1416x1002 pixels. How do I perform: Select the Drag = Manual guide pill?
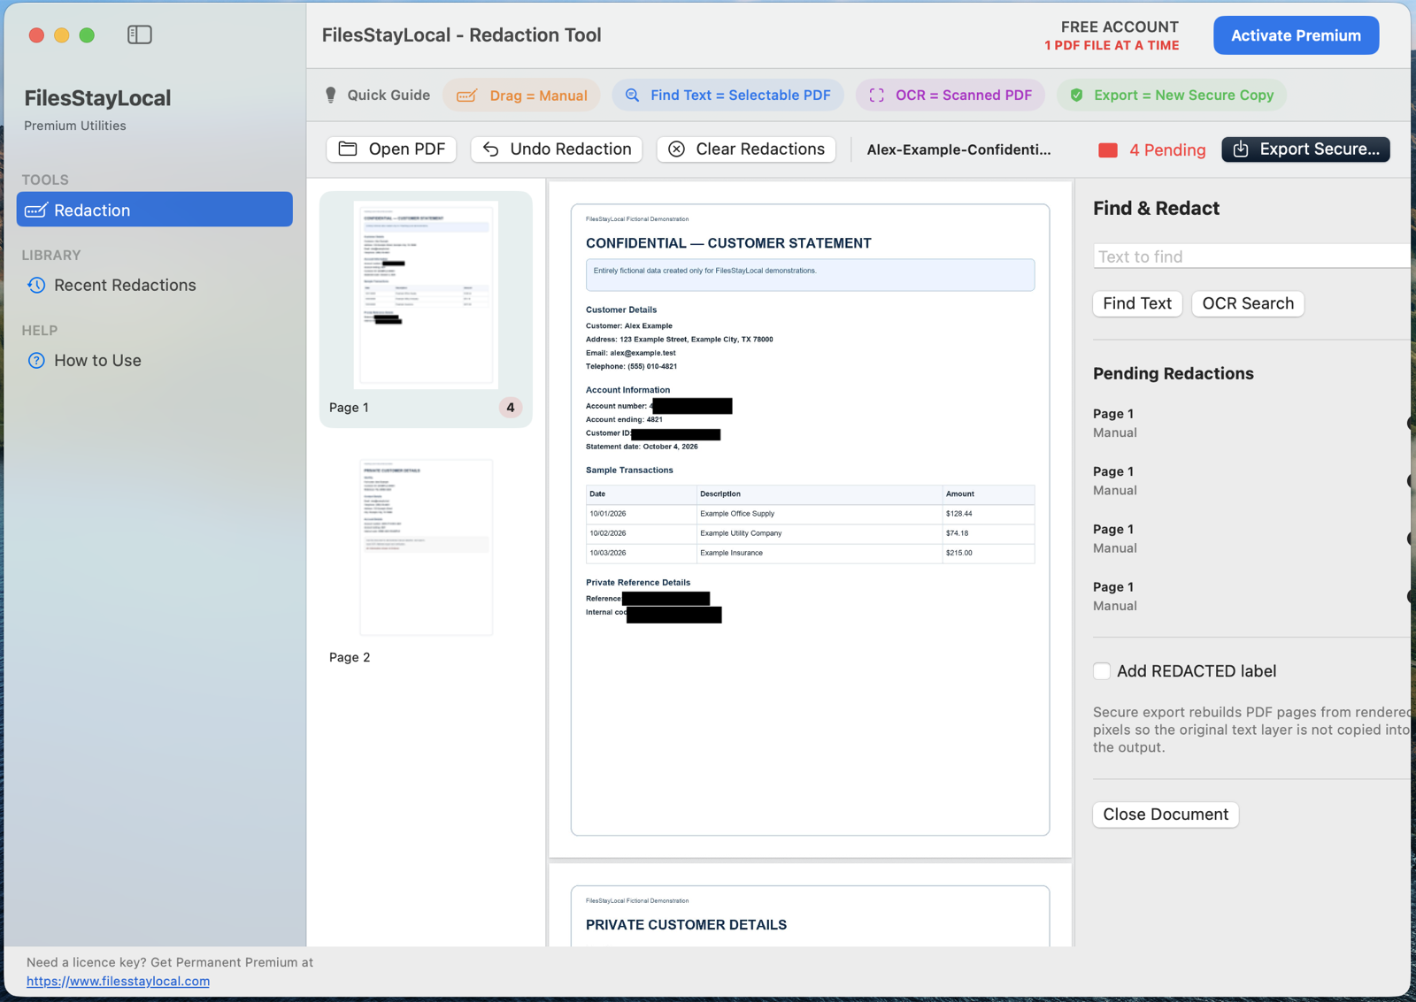point(521,96)
